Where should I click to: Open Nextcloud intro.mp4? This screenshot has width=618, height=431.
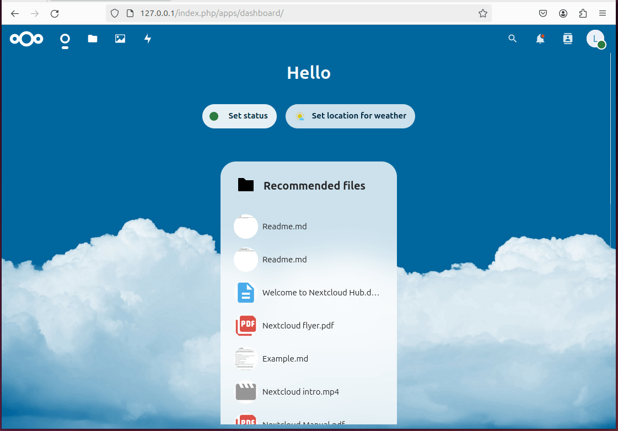(309, 392)
